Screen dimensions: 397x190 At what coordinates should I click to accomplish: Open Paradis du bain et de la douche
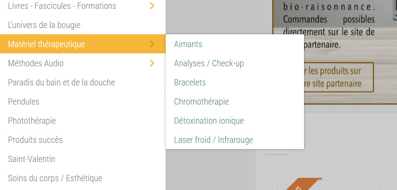pos(62,82)
